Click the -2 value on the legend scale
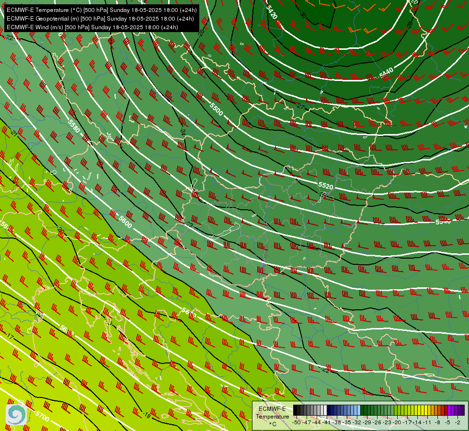469x431 pixels. pos(458,422)
